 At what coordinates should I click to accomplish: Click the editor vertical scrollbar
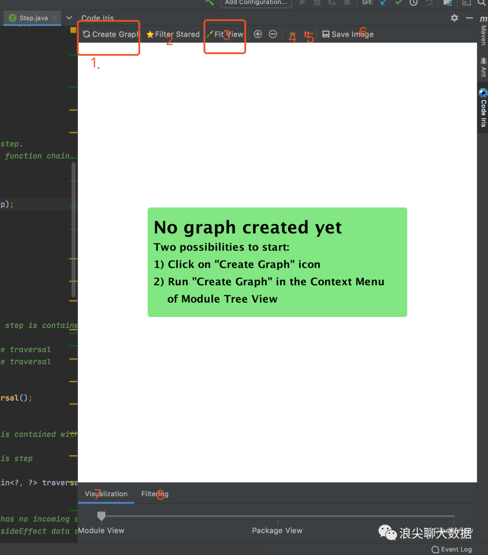[73, 230]
